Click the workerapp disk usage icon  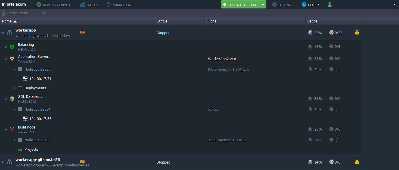click(310, 33)
